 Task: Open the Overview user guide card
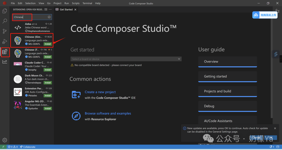(x=227, y=62)
